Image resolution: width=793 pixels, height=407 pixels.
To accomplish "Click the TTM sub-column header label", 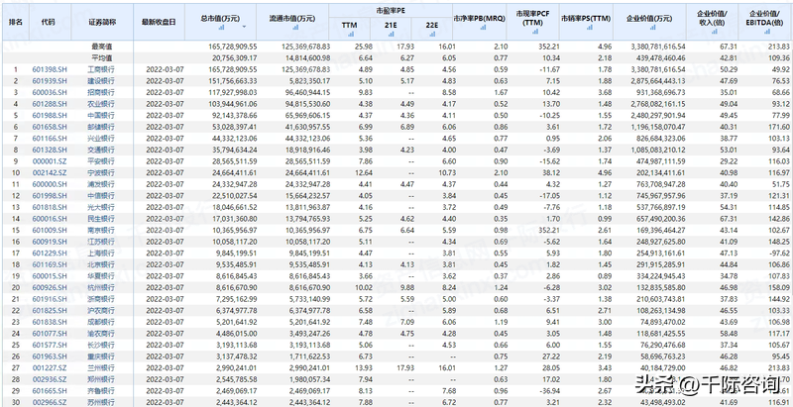I will pyautogui.click(x=350, y=25).
